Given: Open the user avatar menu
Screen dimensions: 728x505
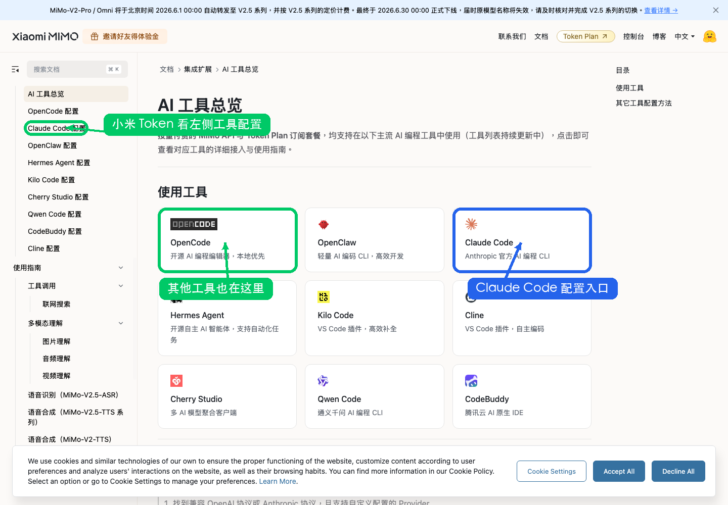Looking at the screenshot, I should [710, 36].
